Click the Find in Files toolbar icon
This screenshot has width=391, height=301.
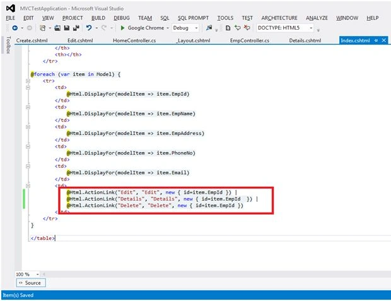209,28
